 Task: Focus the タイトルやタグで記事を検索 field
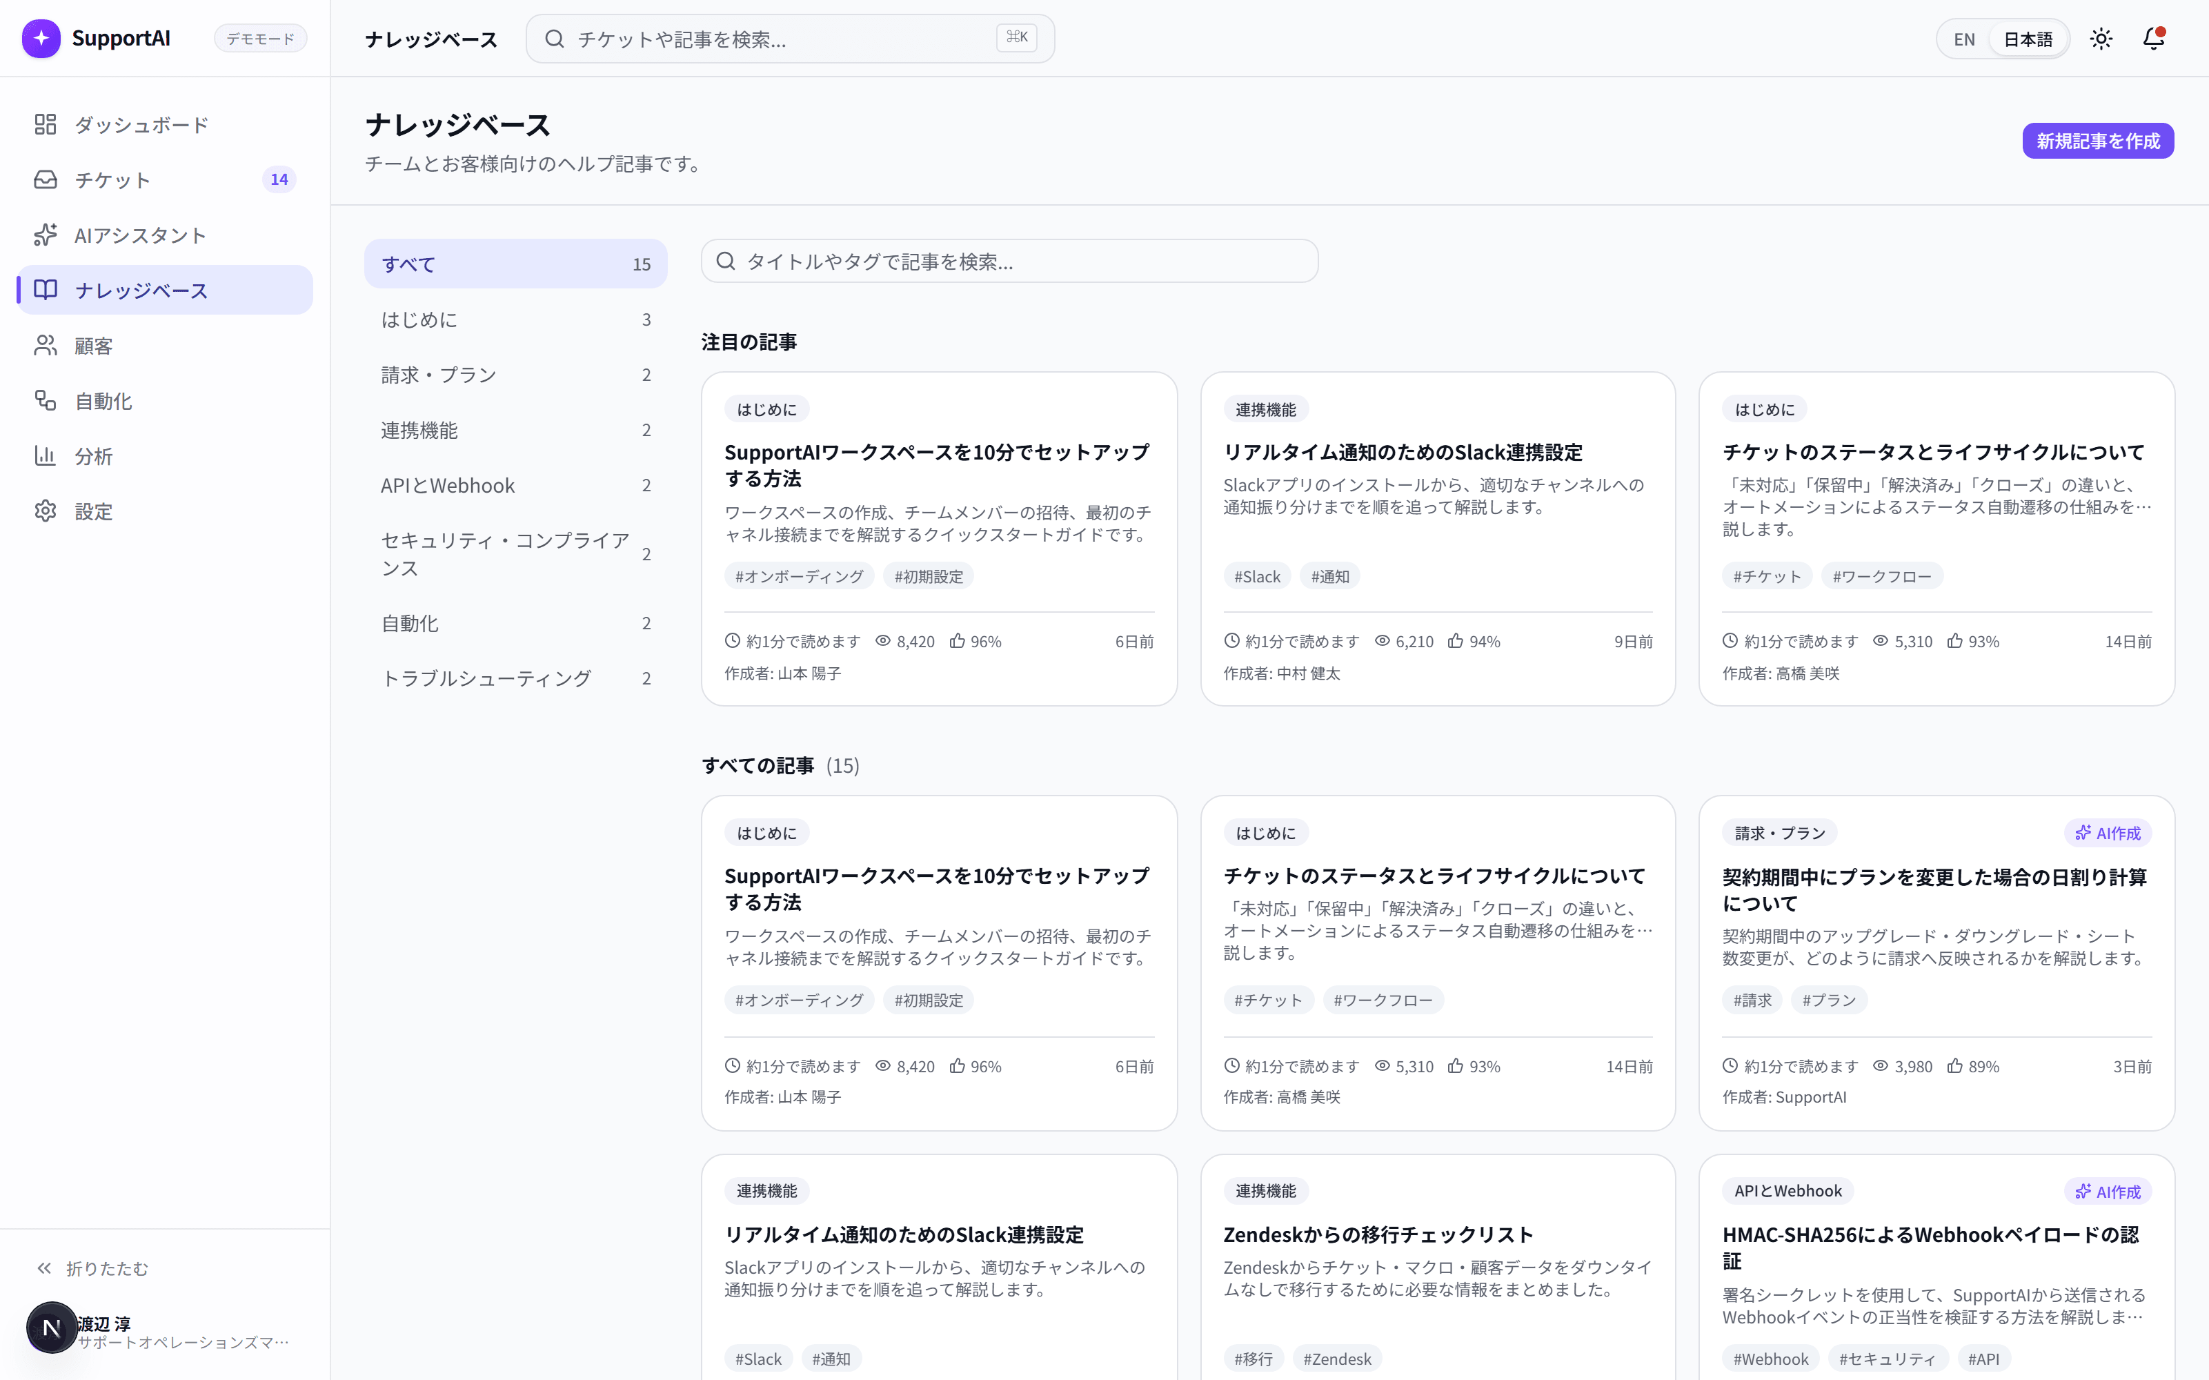pyautogui.click(x=1009, y=261)
